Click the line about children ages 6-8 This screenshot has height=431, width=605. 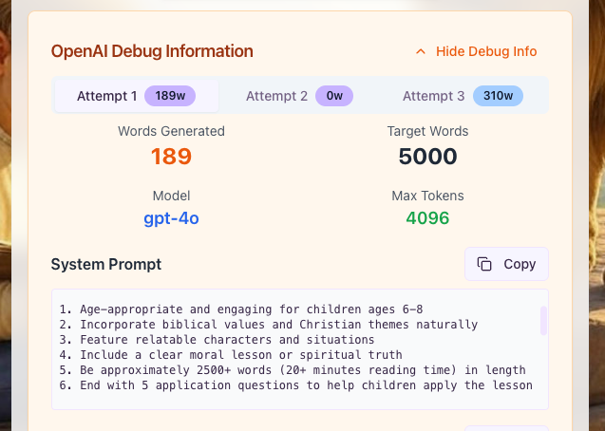click(x=241, y=309)
